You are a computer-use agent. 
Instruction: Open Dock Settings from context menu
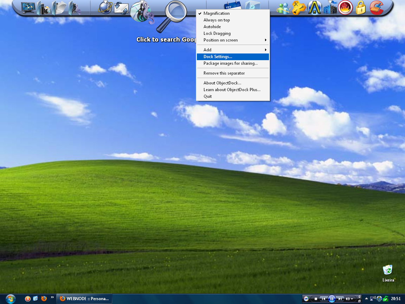pos(218,57)
